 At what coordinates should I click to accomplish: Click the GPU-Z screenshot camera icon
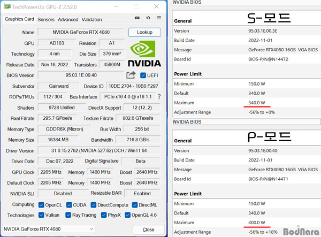coord(137,18)
